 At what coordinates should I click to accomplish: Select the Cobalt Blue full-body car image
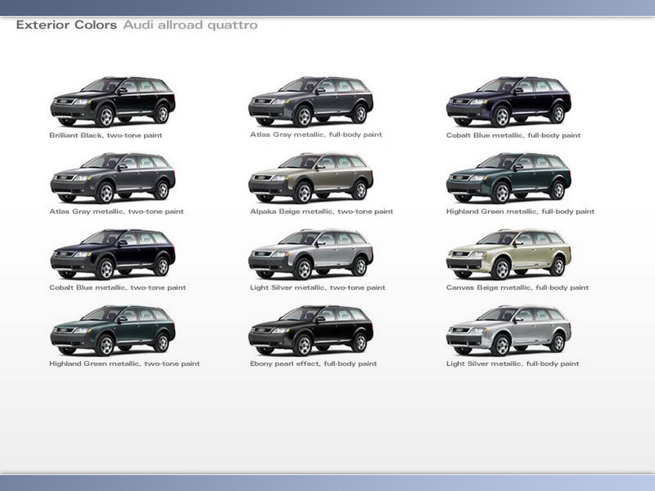509,102
